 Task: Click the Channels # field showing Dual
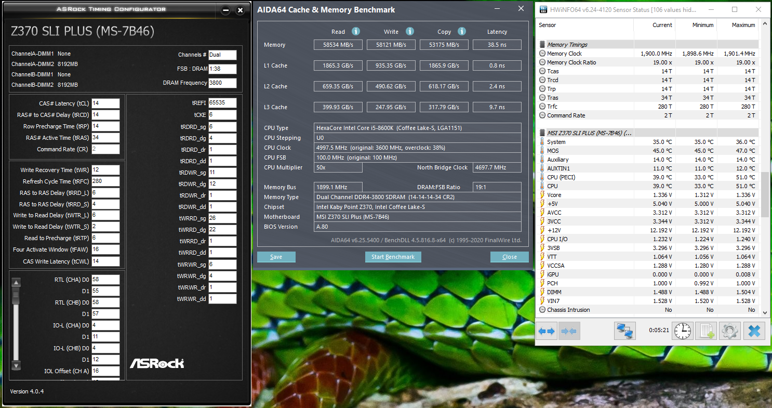222,55
